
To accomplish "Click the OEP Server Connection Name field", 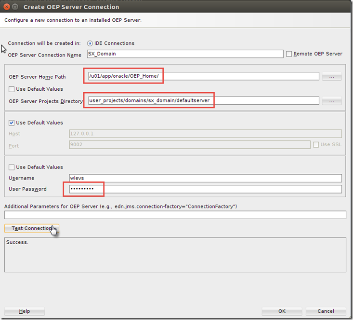I will click(x=185, y=55).
